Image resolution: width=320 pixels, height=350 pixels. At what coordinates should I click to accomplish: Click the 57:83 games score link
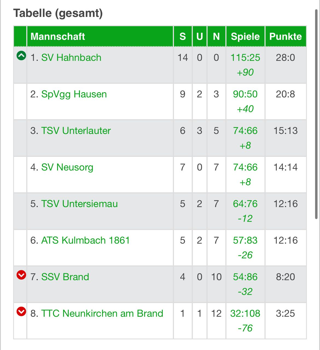(x=245, y=240)
